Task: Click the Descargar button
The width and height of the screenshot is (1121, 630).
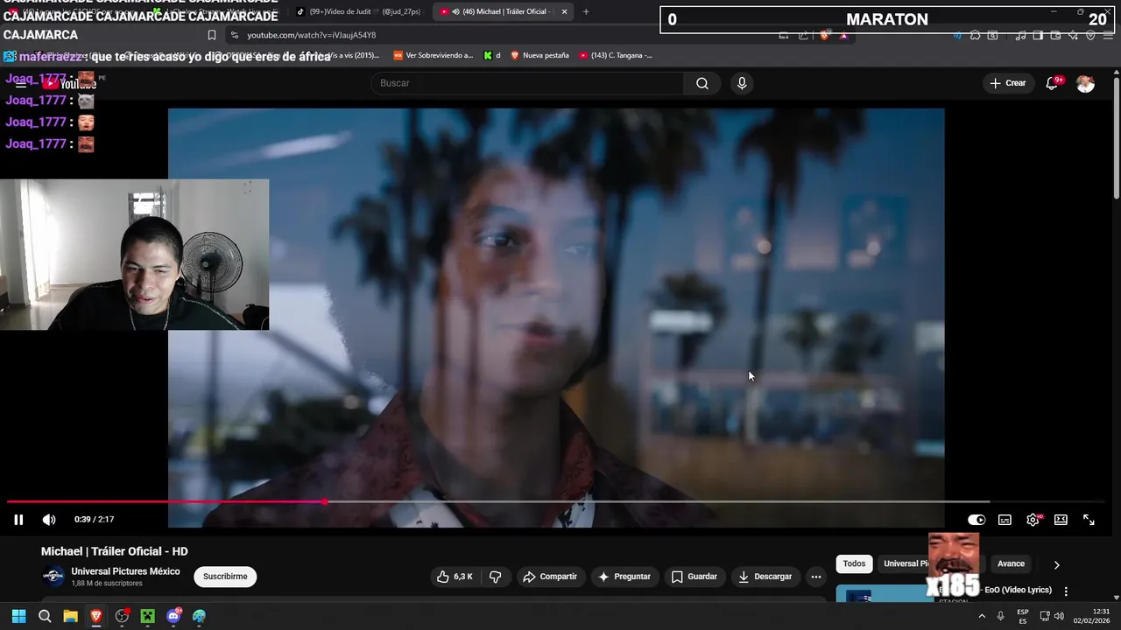Action: point(765,577)
